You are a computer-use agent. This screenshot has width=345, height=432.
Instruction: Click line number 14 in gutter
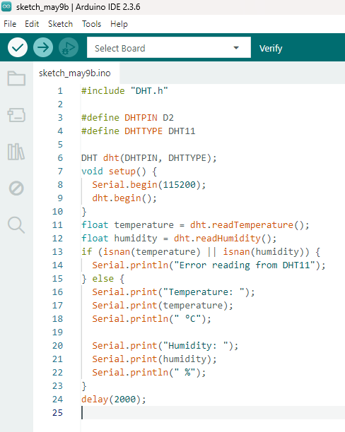57,265
